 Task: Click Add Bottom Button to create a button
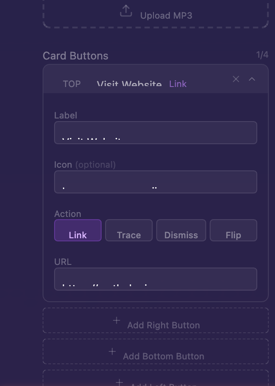pos(155,351)
